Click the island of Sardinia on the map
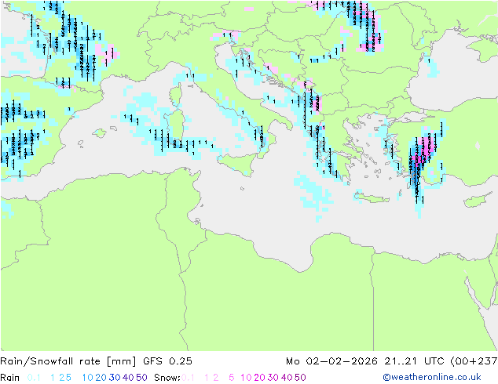 (x=176, y=126)
